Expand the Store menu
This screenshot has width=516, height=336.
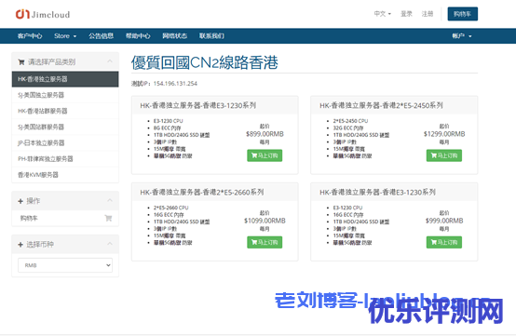point(65,36)
